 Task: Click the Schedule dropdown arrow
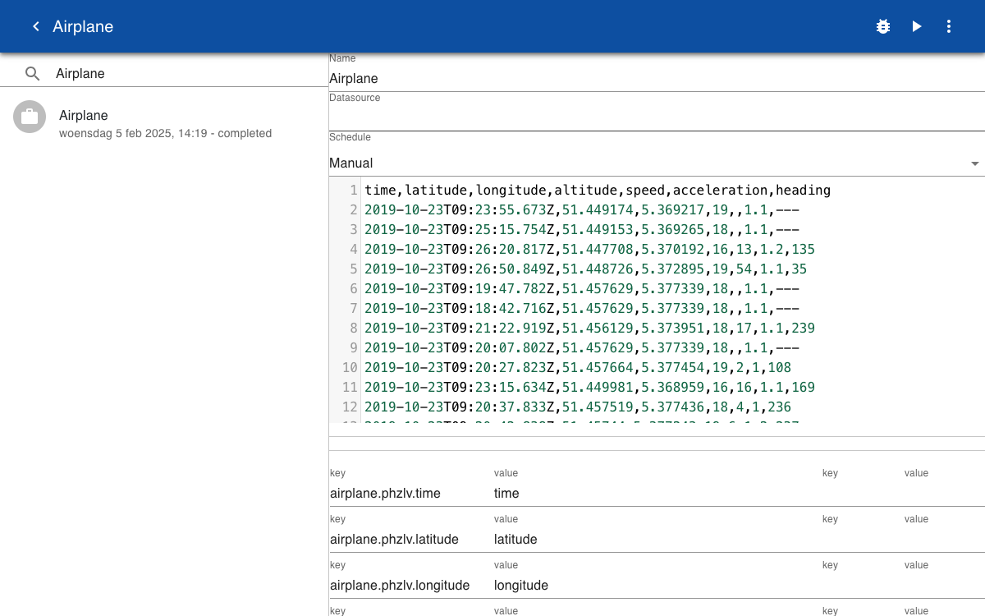click(975, 163)
